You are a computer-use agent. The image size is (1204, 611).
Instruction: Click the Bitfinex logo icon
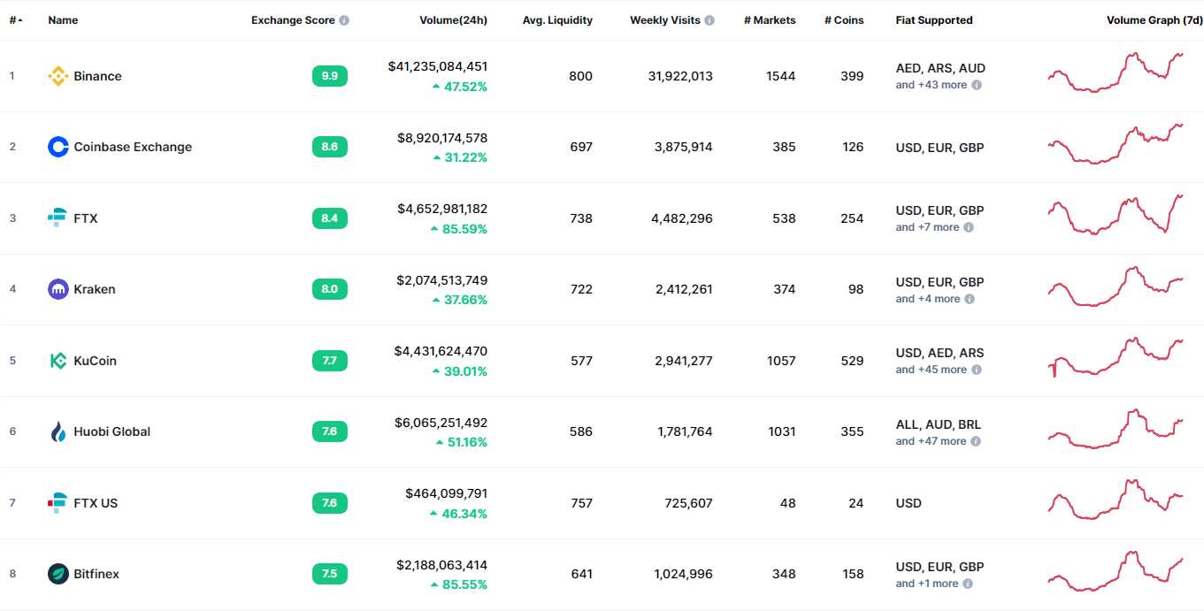pyautogui.click(x=57, y=574)
